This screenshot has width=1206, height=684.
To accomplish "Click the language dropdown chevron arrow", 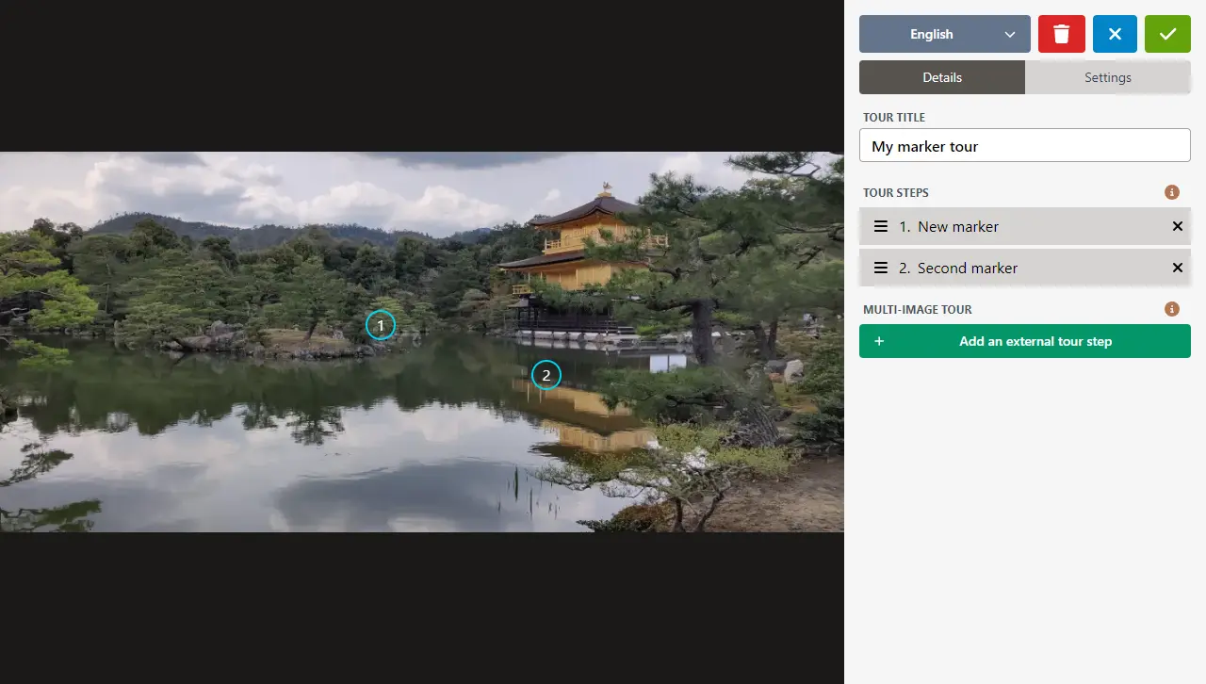I will click(x=1010, y=35).
